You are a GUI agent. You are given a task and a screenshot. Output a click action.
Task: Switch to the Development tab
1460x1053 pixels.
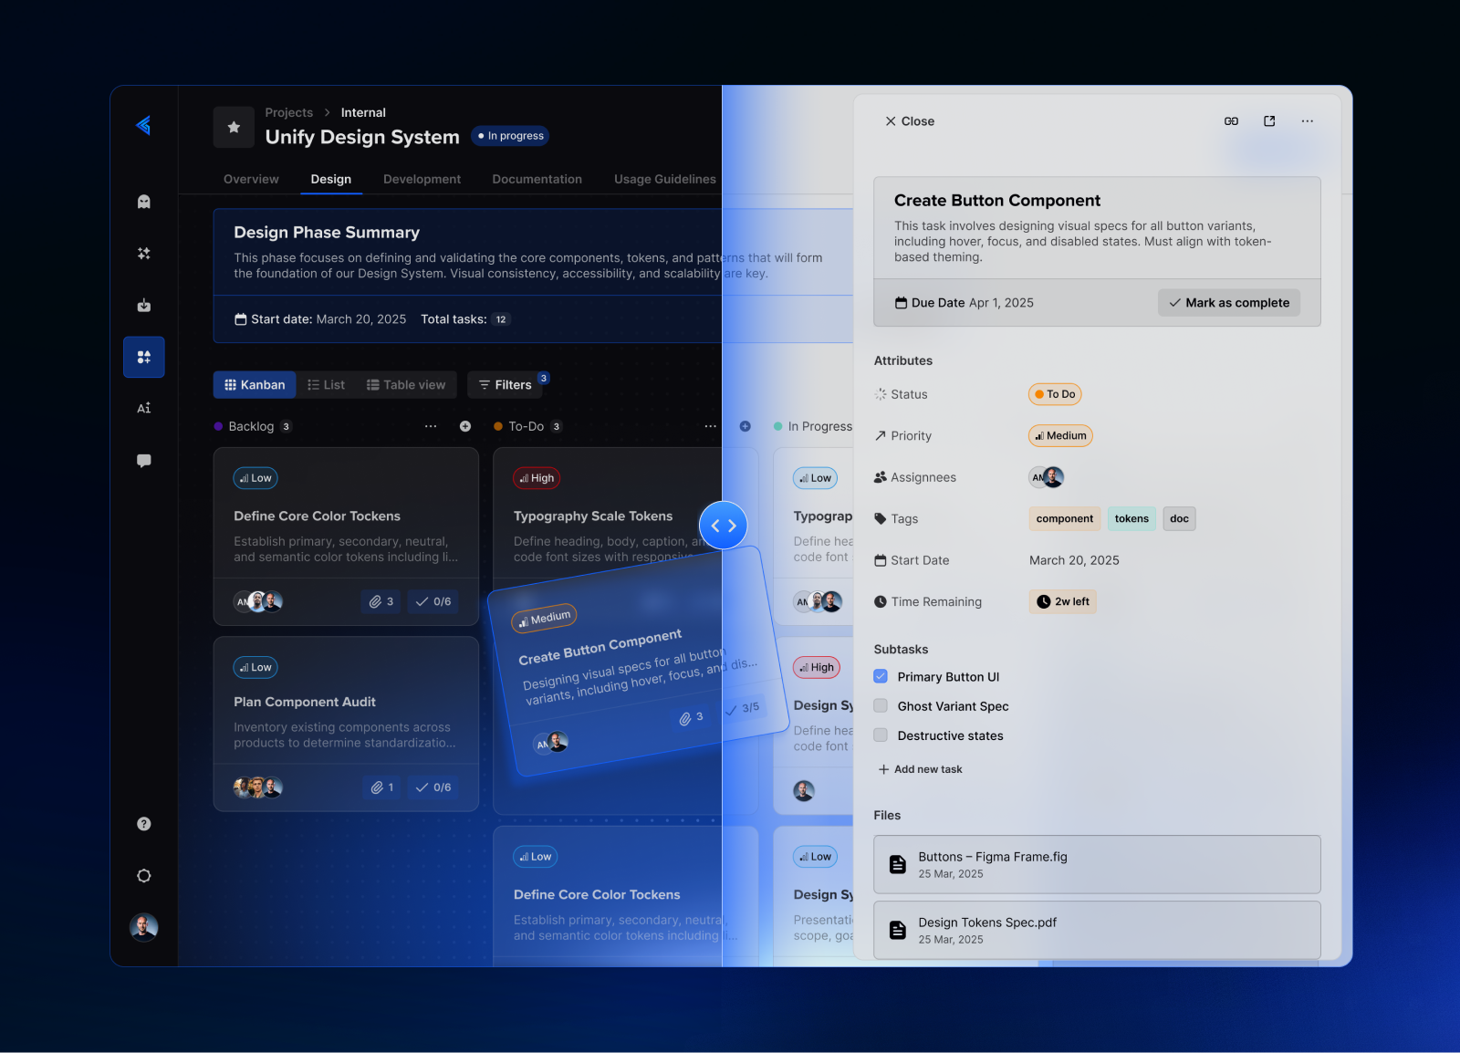tap(422, 179)
